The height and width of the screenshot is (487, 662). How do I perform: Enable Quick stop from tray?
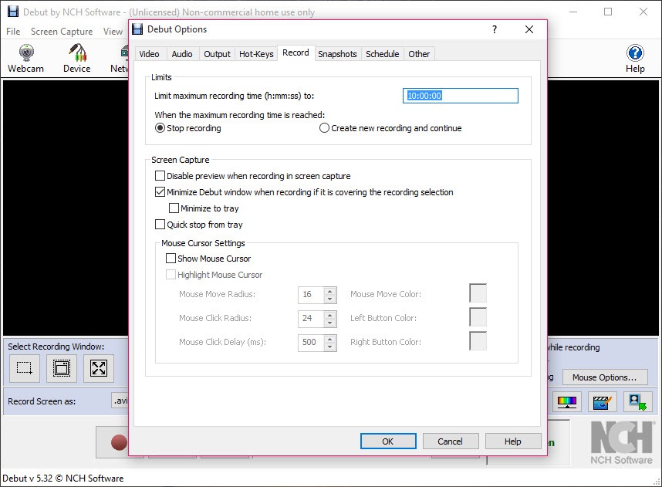coord(160,225)
